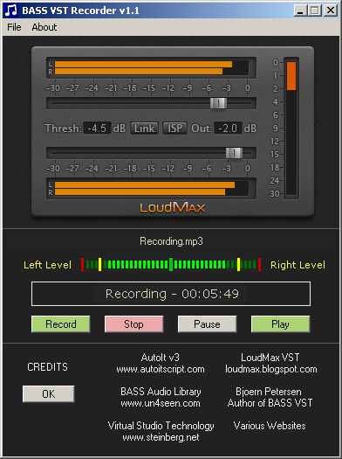Click the recording time display
The width and height of the screenshot is (342, 459).
171,294
